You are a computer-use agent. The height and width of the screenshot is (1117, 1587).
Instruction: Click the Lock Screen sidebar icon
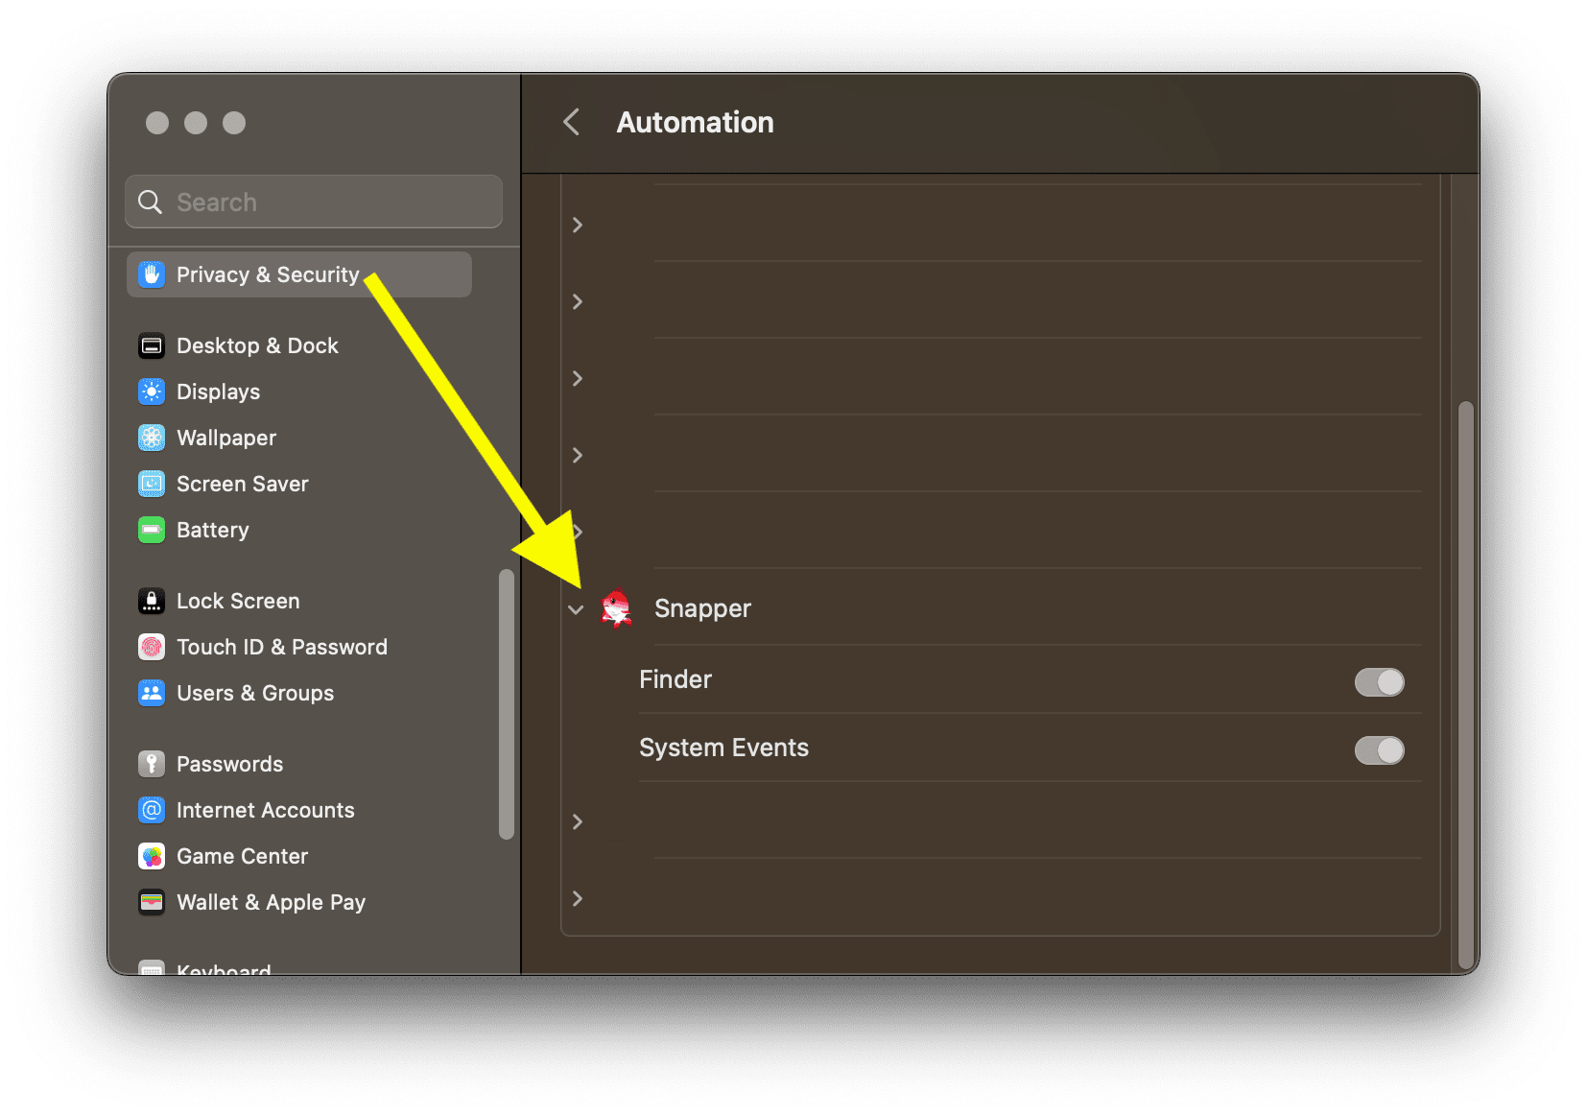point(152,601)
